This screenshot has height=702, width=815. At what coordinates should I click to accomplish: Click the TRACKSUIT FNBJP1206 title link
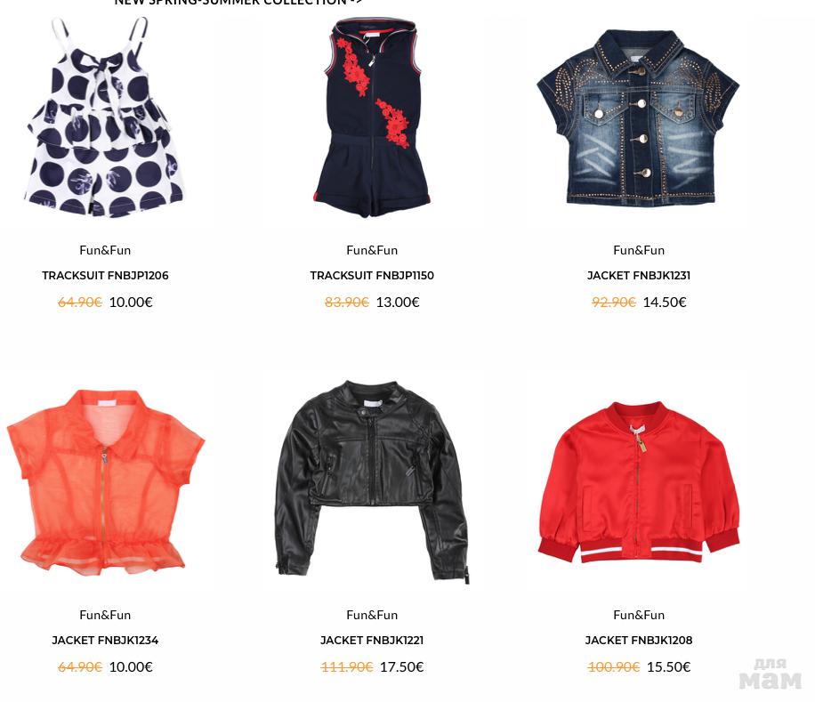click(x=105, y=276)
